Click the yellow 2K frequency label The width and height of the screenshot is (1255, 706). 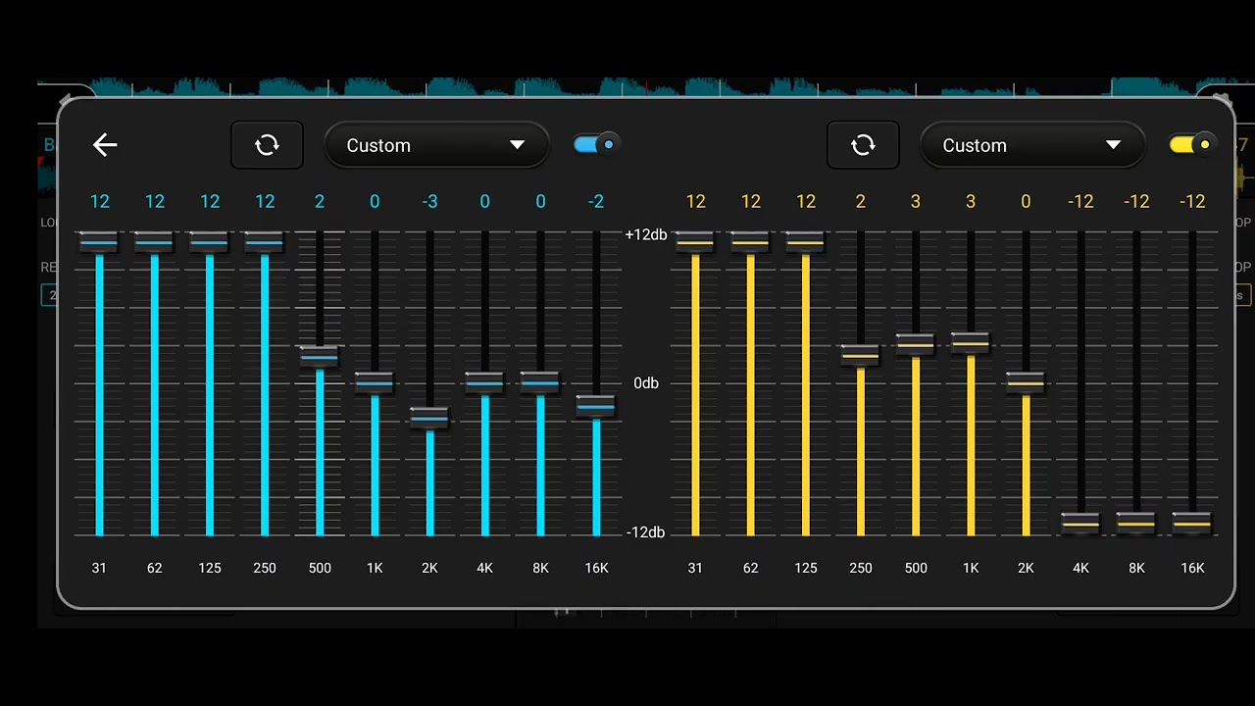click(x=1026, y=568)
